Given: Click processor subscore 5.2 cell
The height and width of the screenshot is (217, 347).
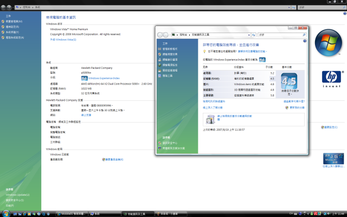Looking at the screenshot, I should 272,73.
